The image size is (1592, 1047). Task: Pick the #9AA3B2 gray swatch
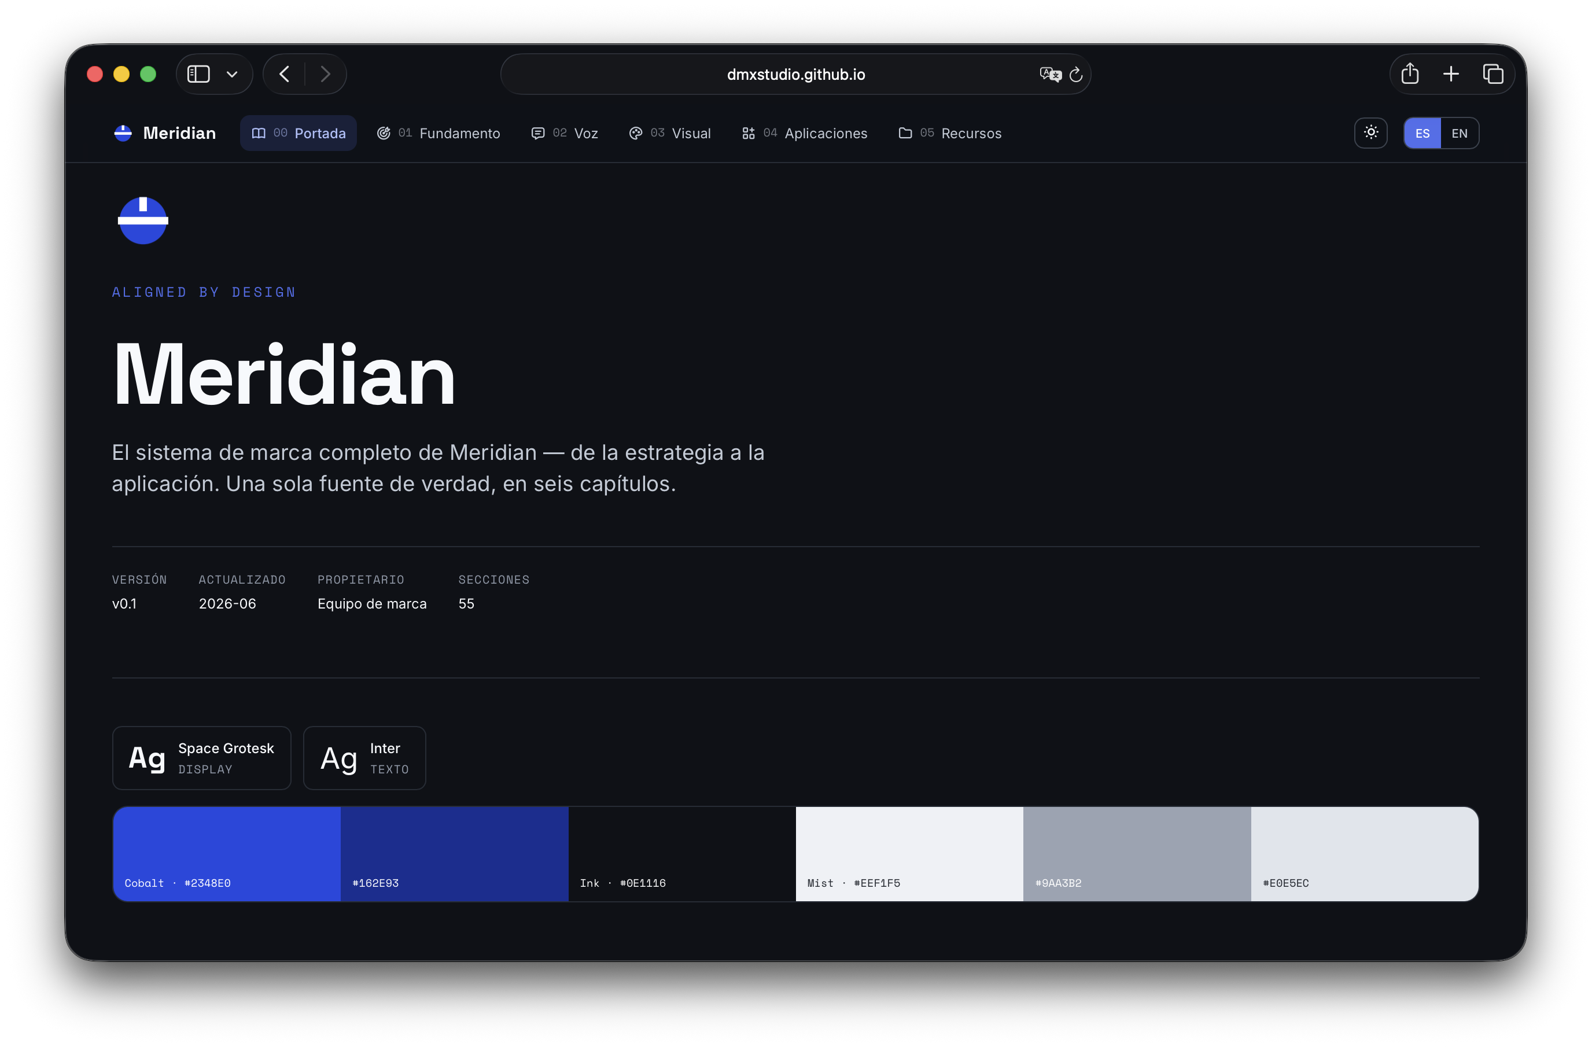coord(1137,854)
